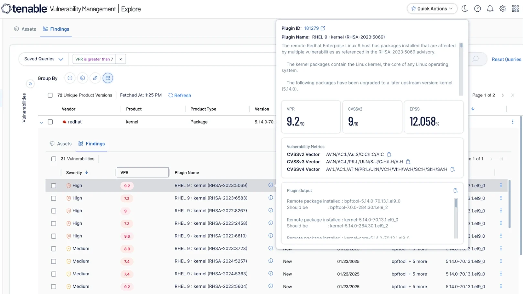The height and width of the screenshot is (294, 523).
Task: Open the settings gear
Action: tap(503, 9)
